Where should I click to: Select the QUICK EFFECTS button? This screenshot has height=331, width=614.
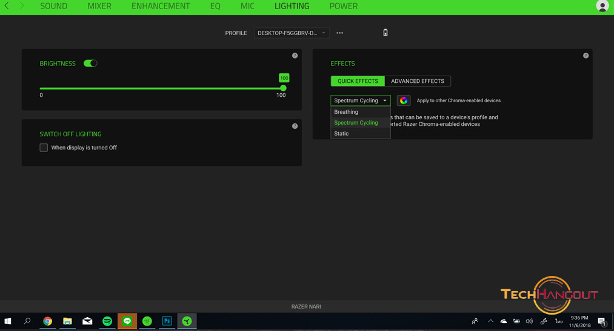point(358,81)
